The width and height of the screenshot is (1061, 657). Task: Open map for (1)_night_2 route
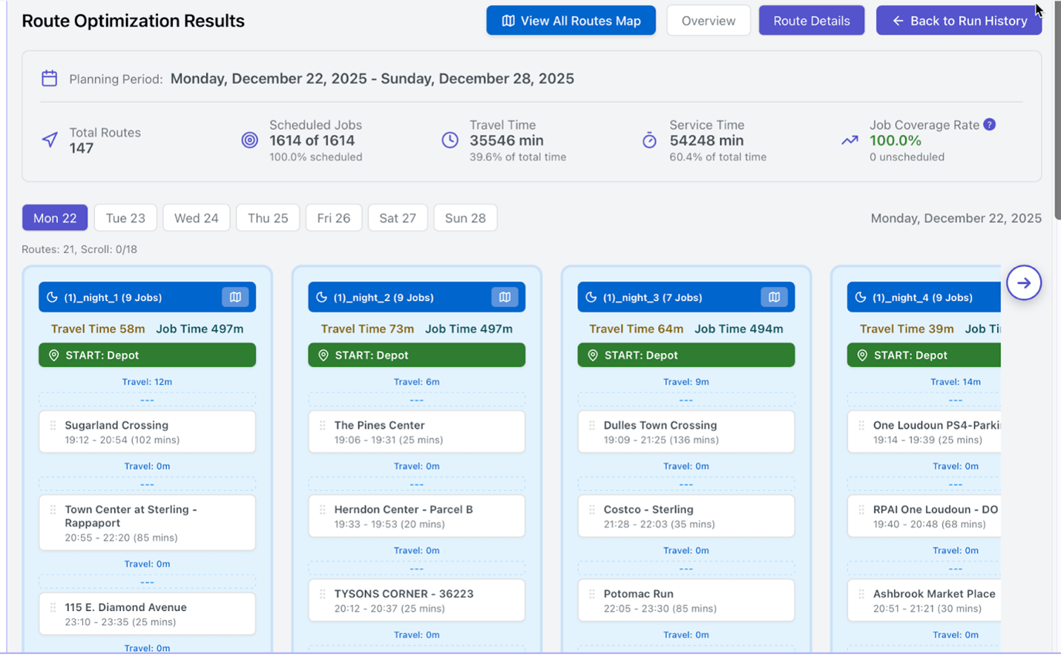tap(505, 297)
